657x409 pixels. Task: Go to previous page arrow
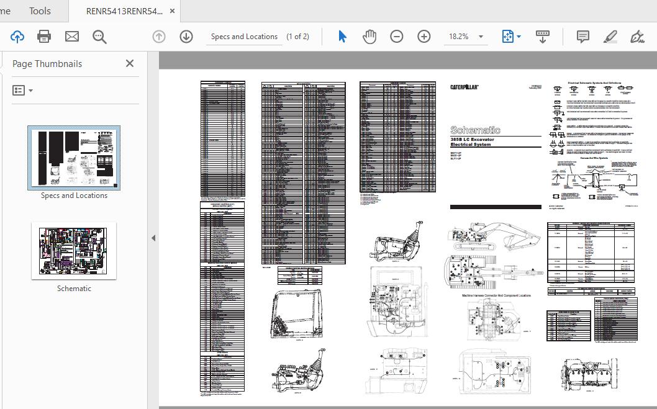159,37
